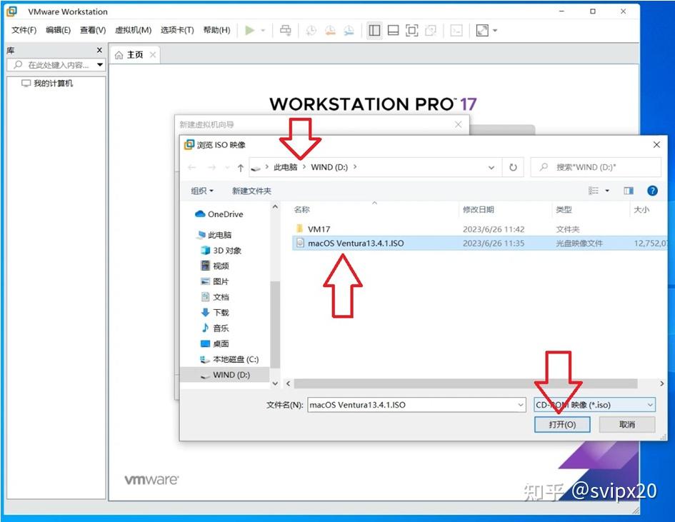Image resolution: width=675 pixels, height=522 pixels.
Task: Click the refresh button in address bar
Action: (x=513, y=167)
